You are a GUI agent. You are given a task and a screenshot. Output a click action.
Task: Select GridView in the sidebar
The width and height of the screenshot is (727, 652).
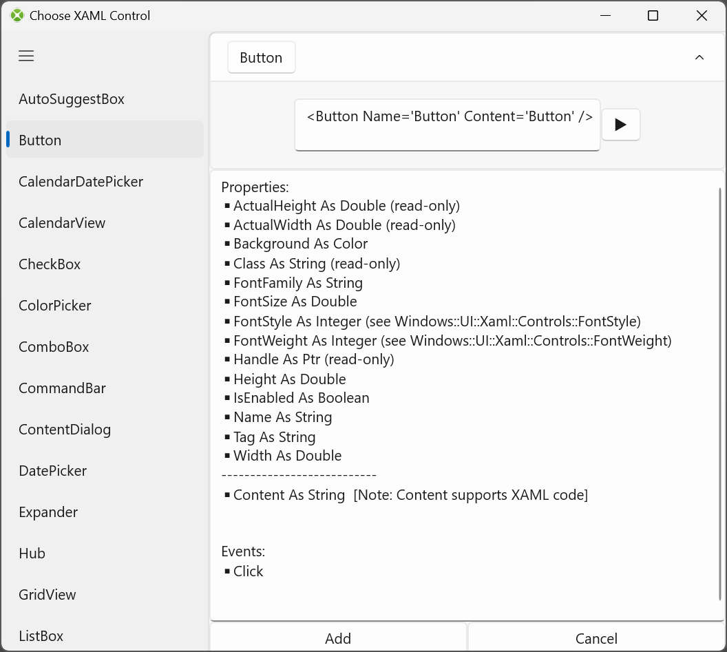coord(48,595)
